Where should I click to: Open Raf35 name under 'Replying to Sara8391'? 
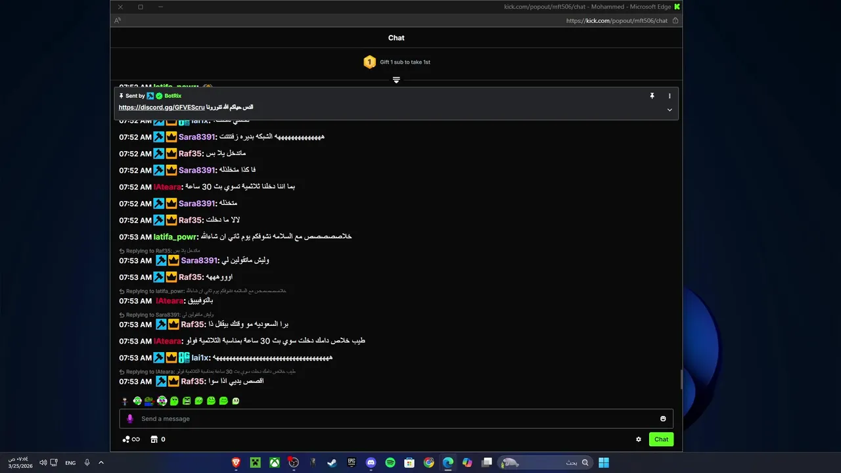point(193,325)
